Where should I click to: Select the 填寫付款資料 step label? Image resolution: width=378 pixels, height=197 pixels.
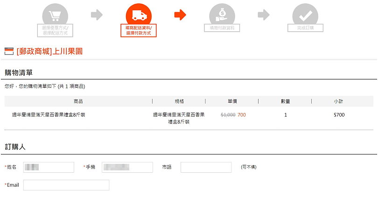click(222, 28)
